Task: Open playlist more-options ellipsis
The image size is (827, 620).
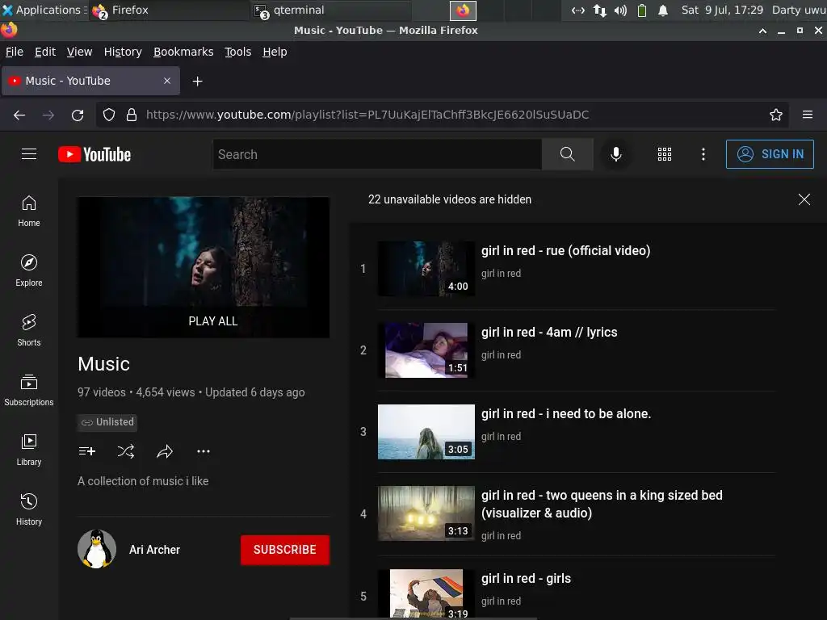Action: coord(204,451)
